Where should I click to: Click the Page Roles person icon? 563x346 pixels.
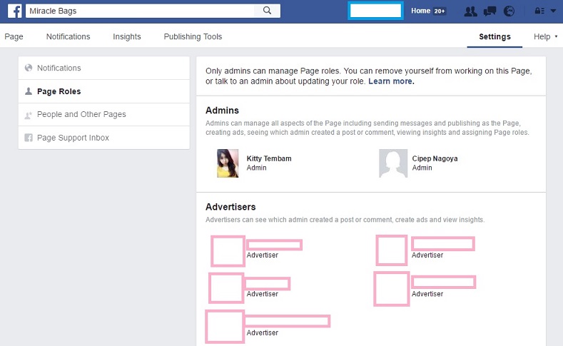coord(29,91)
